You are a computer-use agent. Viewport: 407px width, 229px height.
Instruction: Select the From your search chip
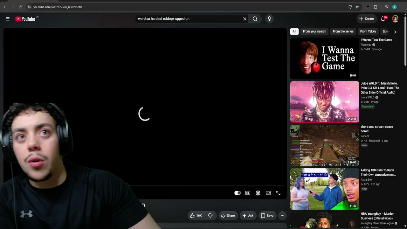point(314,31)
